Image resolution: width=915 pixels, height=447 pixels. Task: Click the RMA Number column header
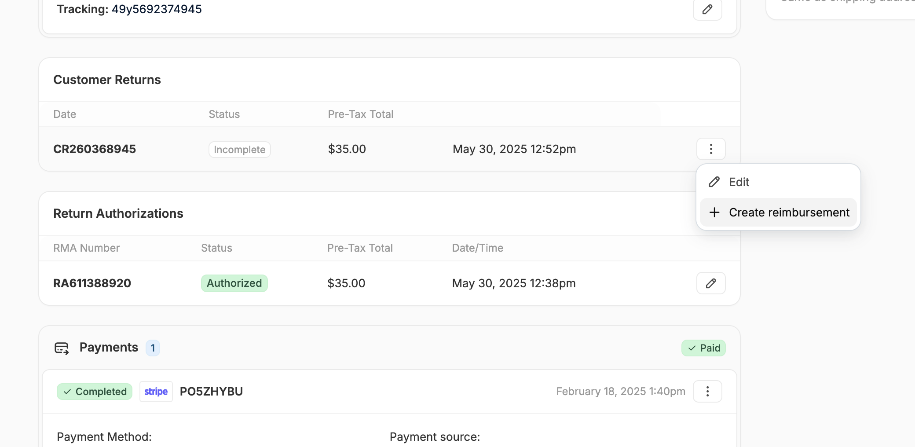[86, 248]
